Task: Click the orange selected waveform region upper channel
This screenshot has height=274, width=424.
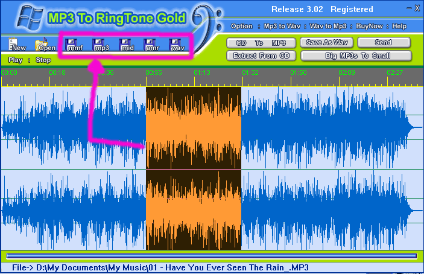Action: tap(194, 128)
